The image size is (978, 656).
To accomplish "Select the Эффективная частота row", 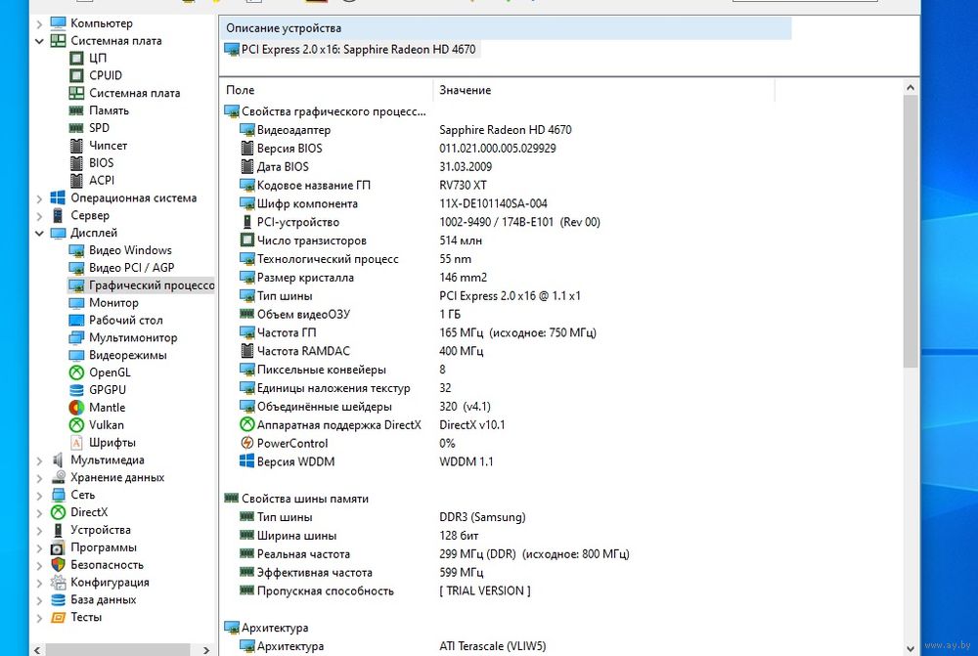I will coord(499,573).
